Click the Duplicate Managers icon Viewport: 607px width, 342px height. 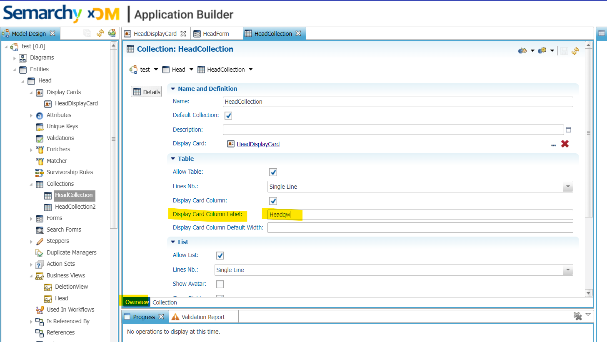[40, 253]
